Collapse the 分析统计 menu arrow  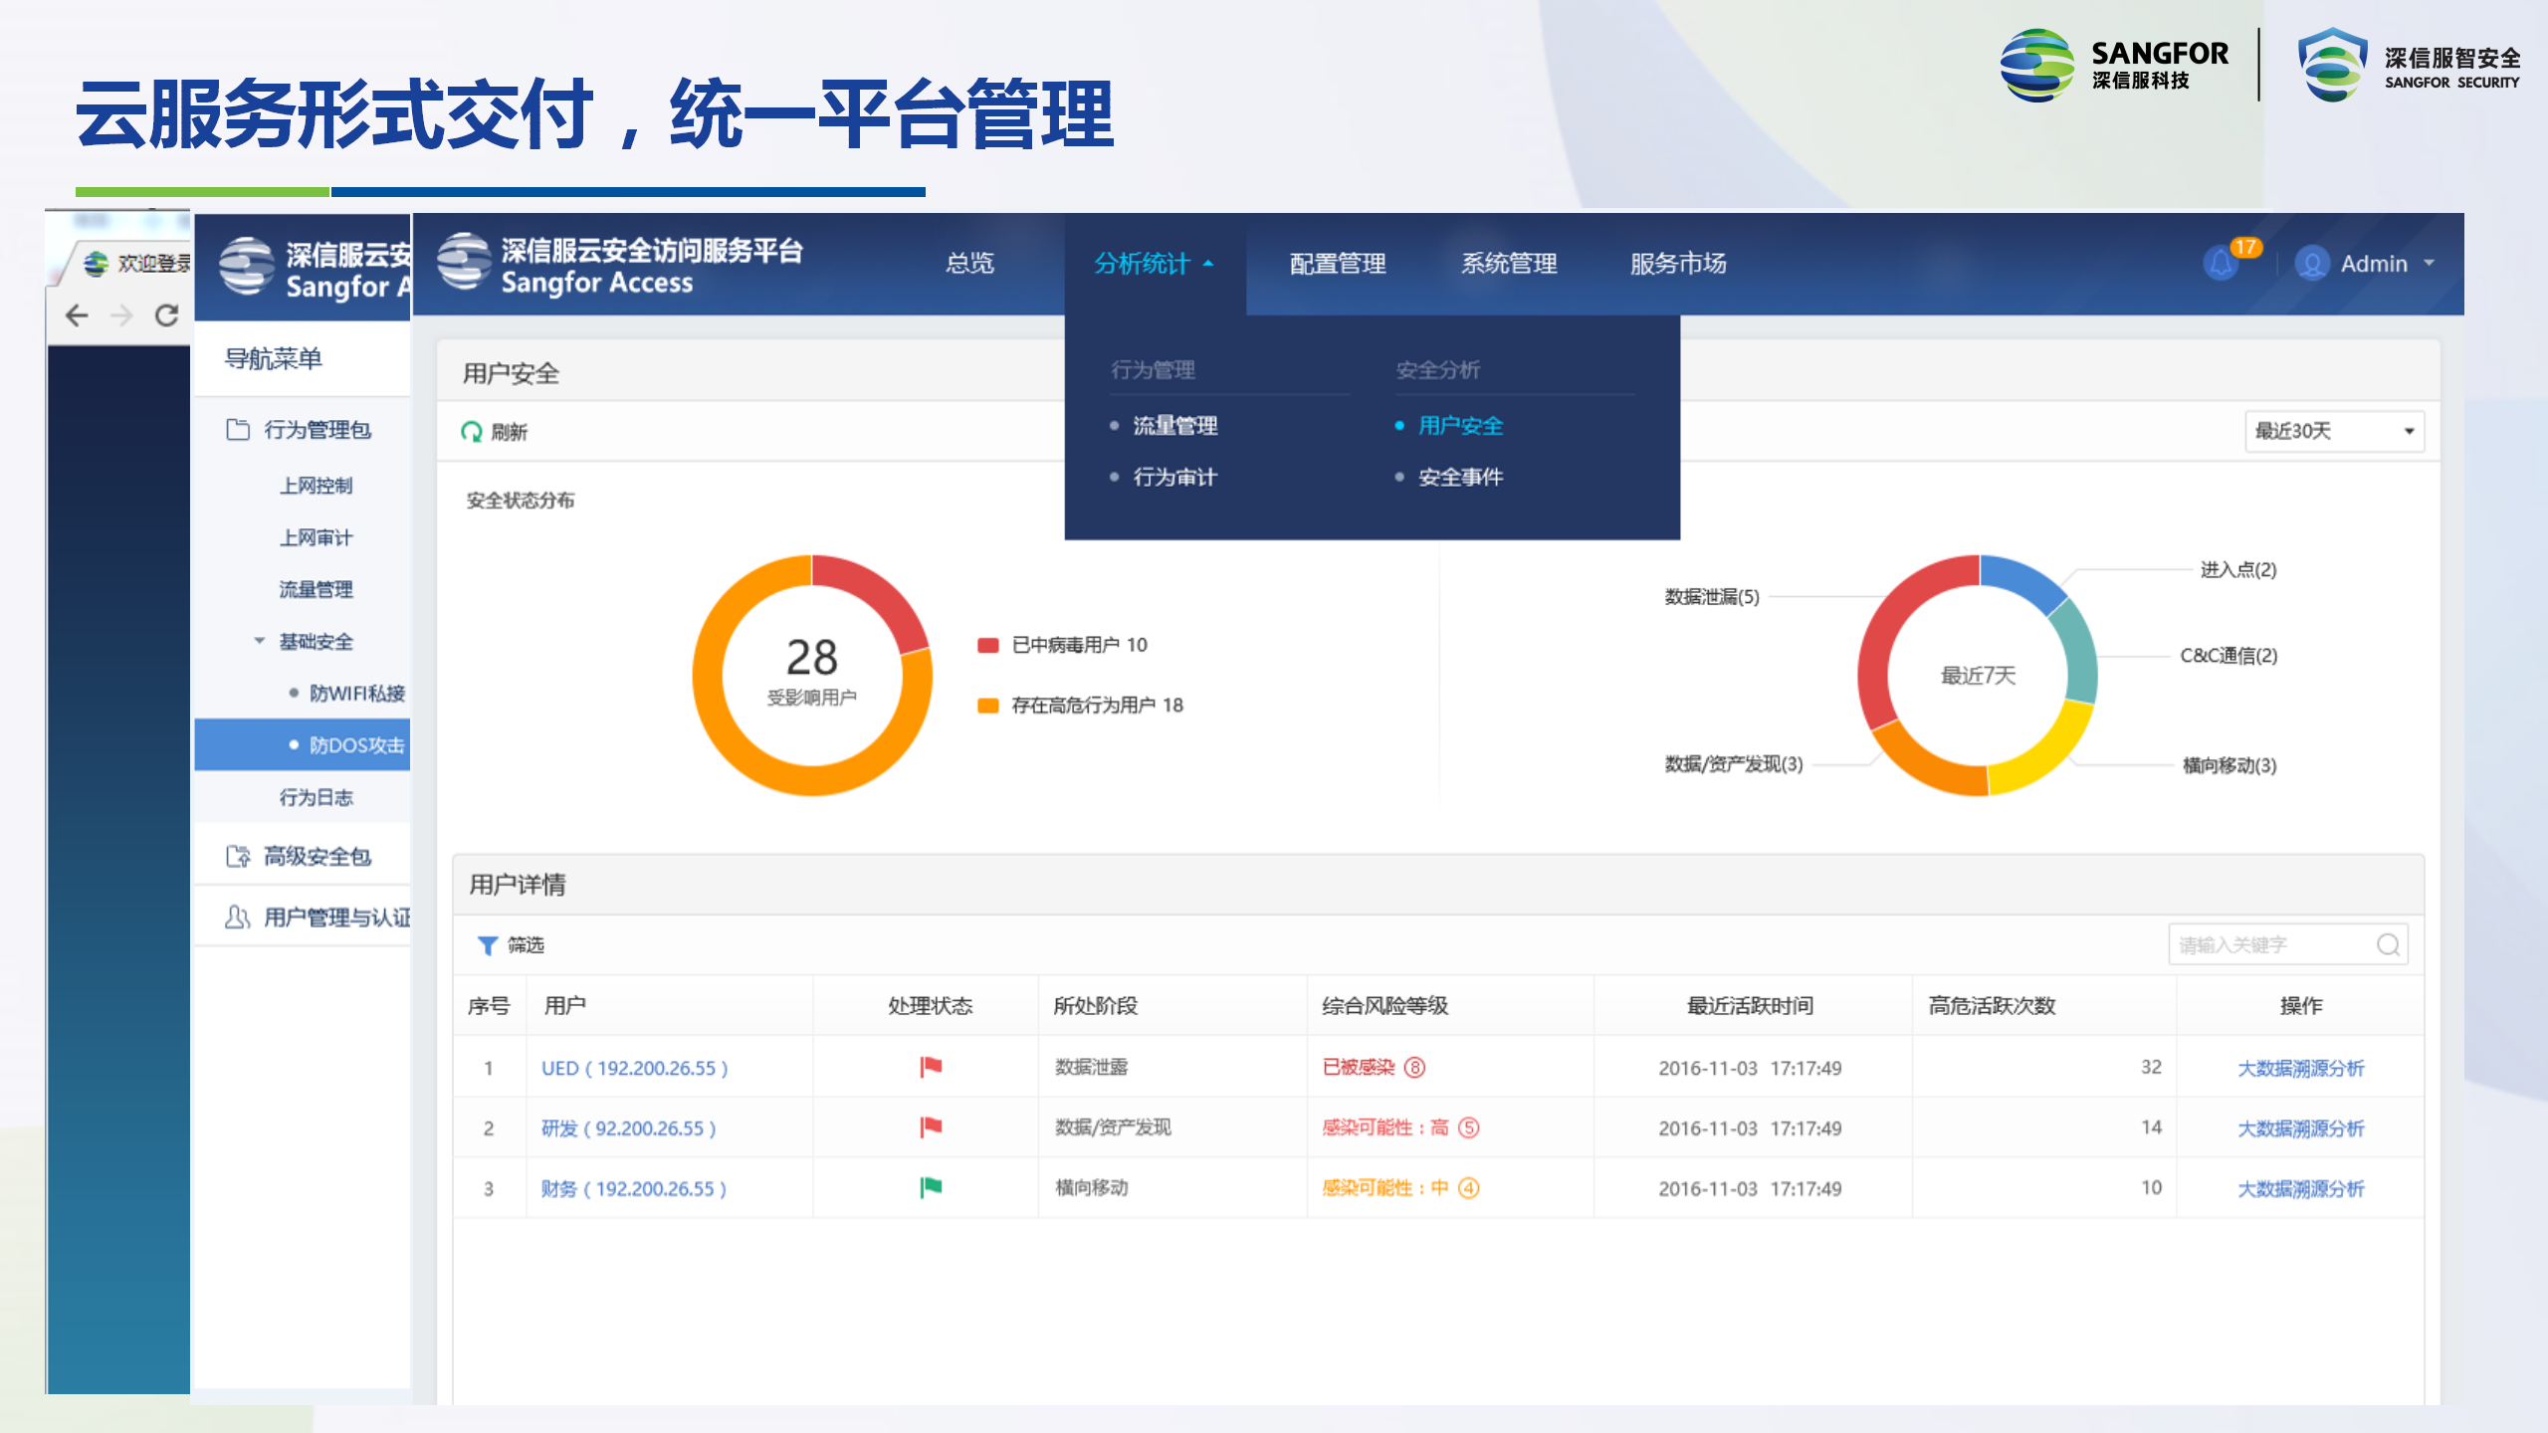tap(1208, 264)
